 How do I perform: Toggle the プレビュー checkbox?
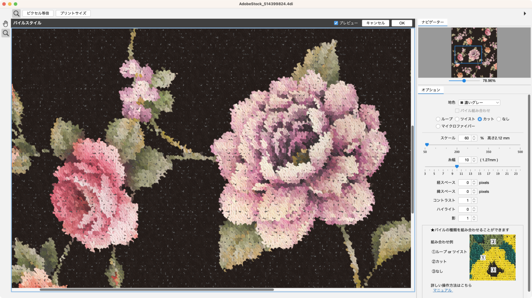click(x=336, y=23)
